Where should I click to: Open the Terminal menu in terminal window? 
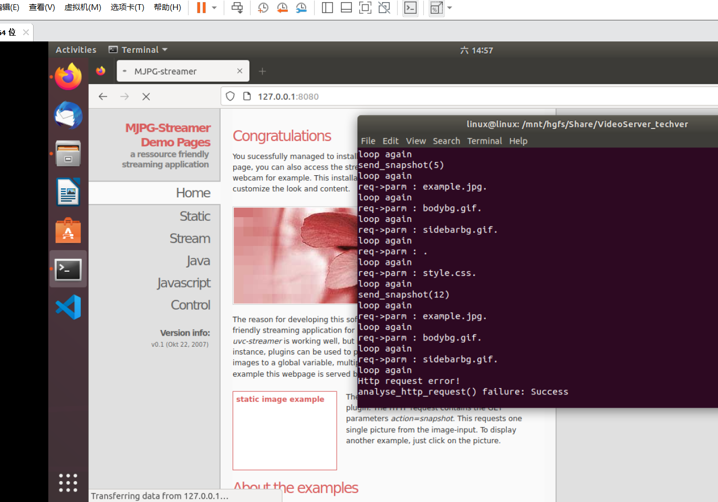tap(485, 141)
